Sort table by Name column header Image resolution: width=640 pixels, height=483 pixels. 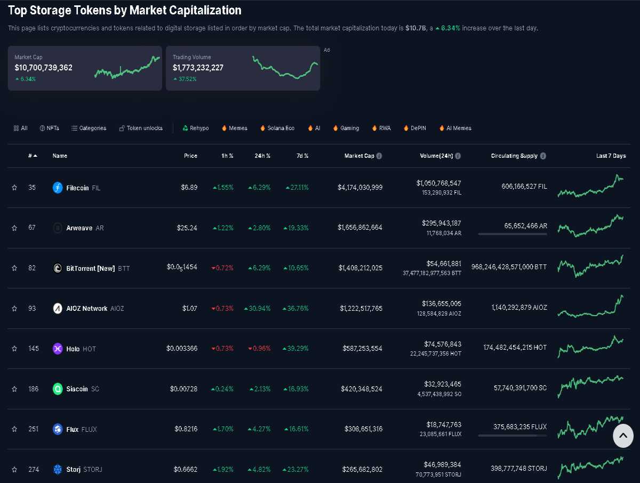pos(60,156)
